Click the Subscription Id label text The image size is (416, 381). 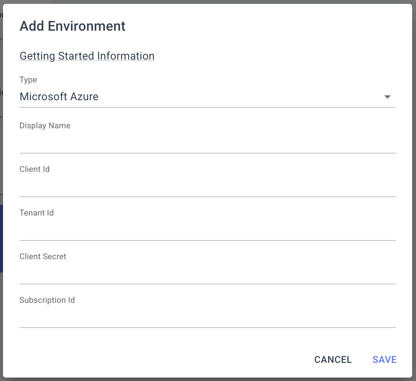pyautogui.click(x=47, y=300)
